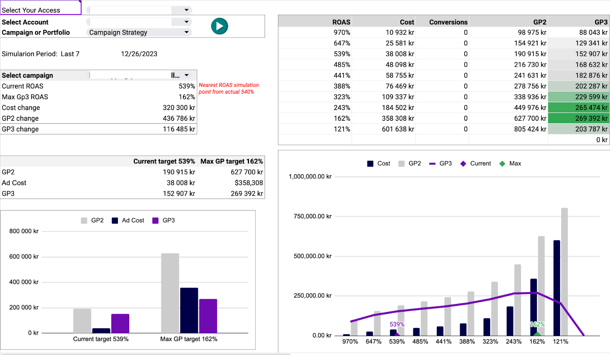Screen dimensions: 610x355
Task: Open the Select Your Access dropdown arrow
Action: click(x=186, y=10)
